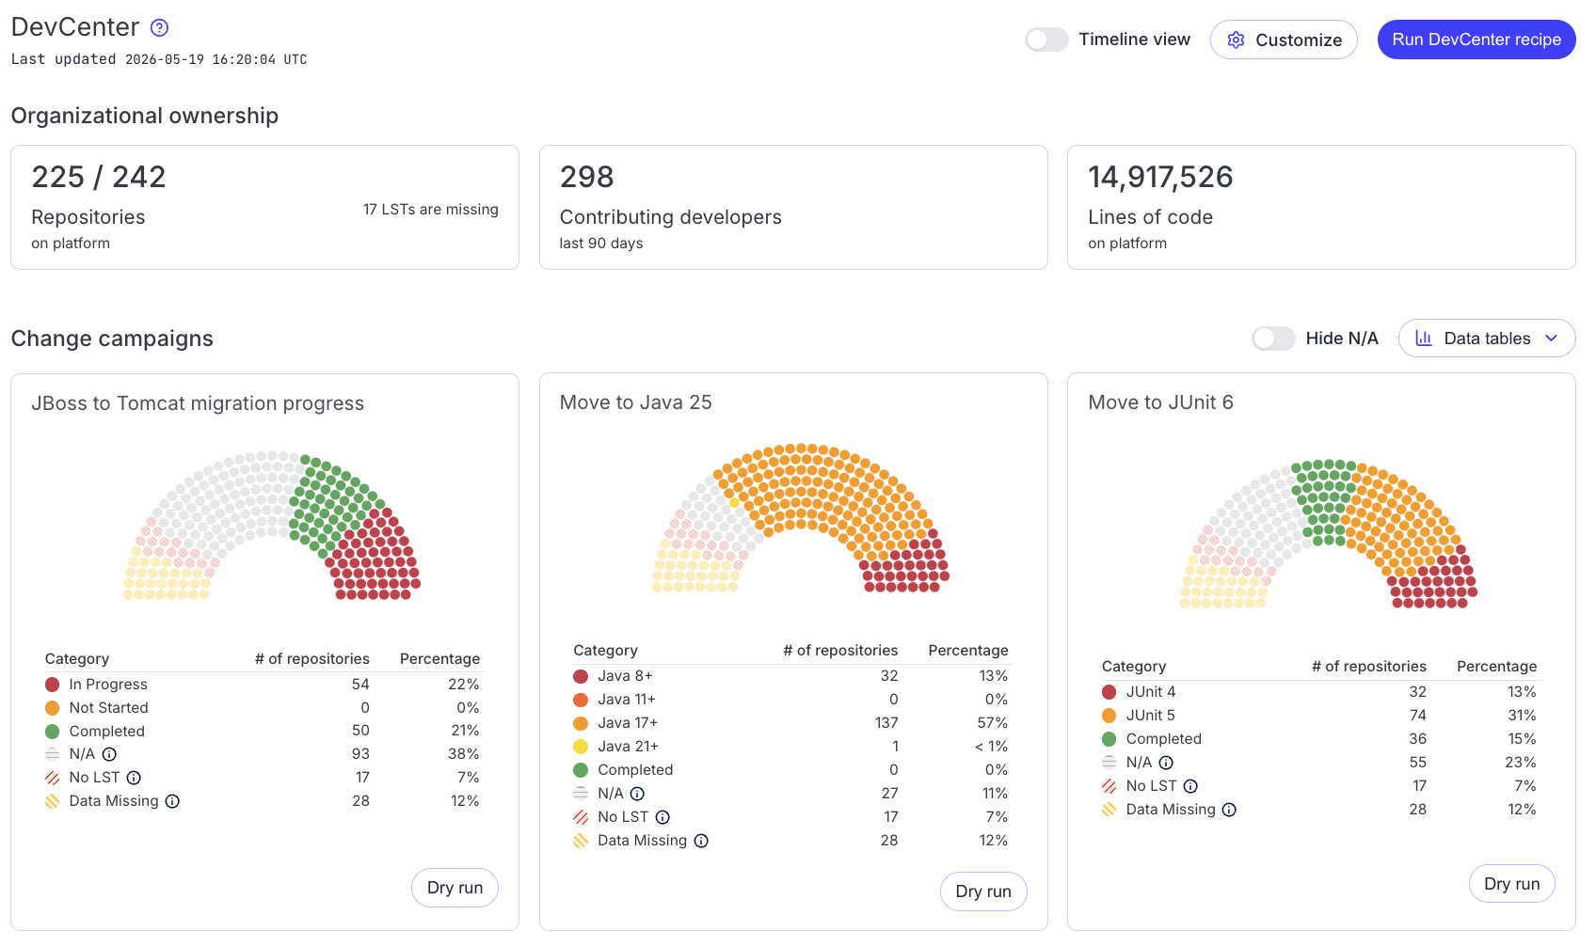
Task: Show Data Missing info icon in Java 25 table
Action: pos(701,841)
